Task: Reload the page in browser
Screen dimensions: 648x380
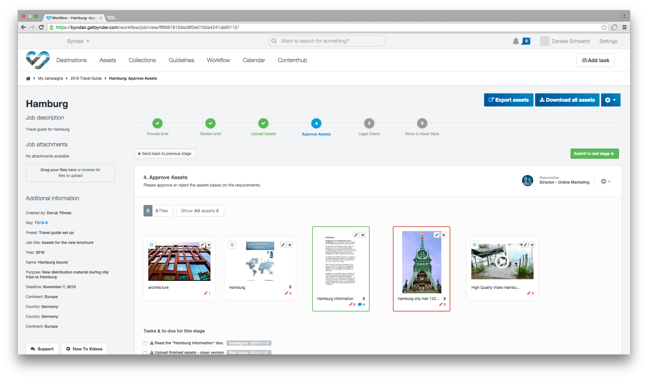Action: (41, 27)
